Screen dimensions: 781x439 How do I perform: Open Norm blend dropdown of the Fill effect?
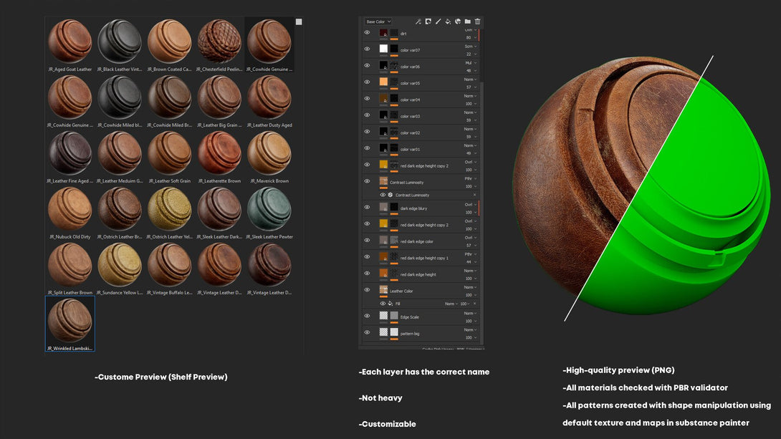450,304
